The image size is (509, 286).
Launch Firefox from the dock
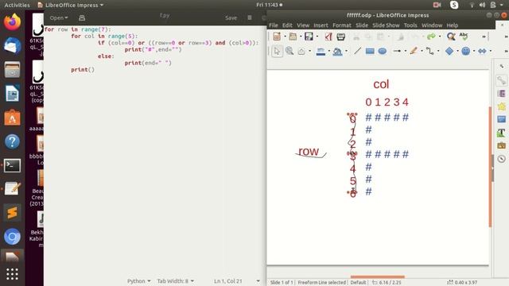coord(13,21)
